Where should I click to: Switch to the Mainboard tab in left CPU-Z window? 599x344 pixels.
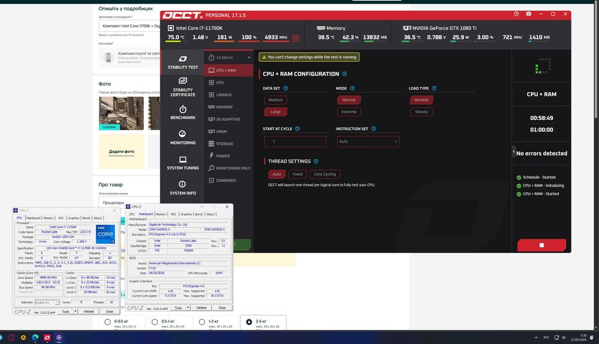coord(33,218)
